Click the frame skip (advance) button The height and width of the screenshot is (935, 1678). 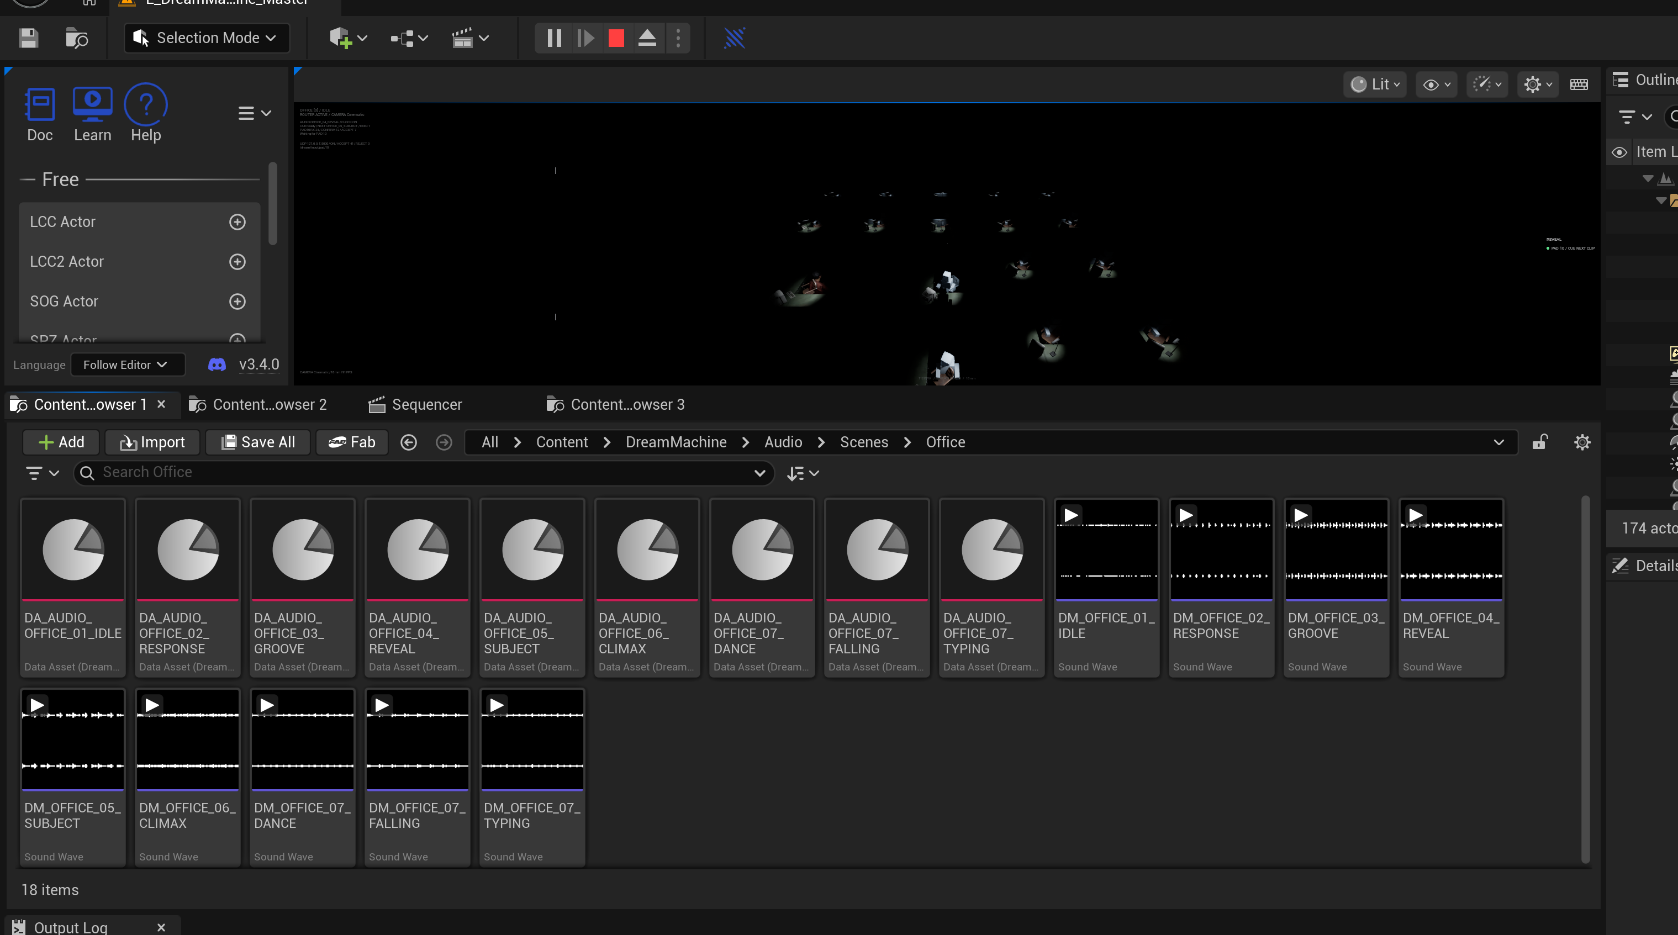click(x=585, y=38)
